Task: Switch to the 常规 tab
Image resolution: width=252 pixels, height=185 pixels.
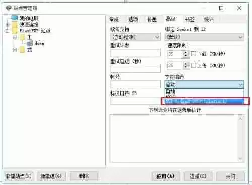Action: click(114, 19)
